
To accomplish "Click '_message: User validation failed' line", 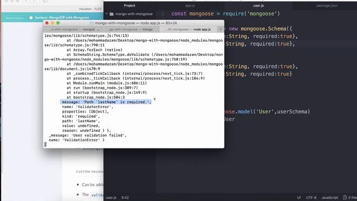I will (x=88, y=135).
